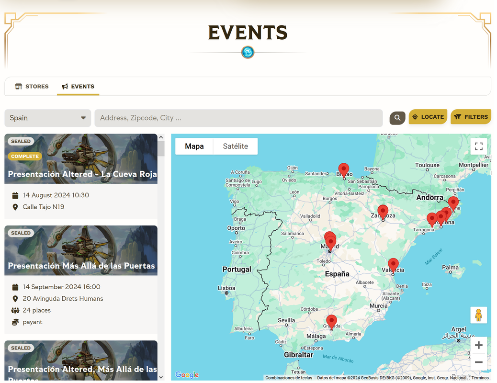Click calendar icon beside 14 September 2024
This screenshot has width=497, height=383.
pyautogui.click(x=15, y=287)
